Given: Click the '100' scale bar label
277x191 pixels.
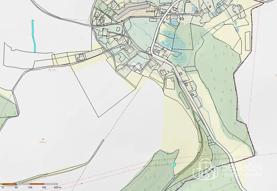Looking at the screenshot, I should (30, 187).
